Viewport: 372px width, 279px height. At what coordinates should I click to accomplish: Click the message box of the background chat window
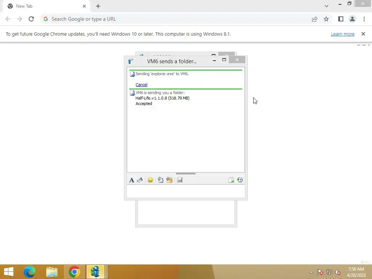pos(186,213)
